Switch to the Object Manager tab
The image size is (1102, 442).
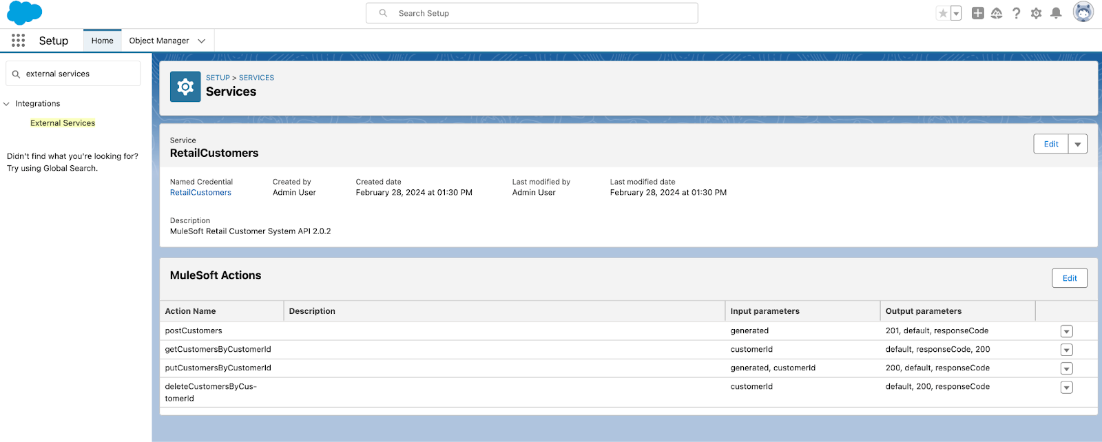tap(159, 41)
